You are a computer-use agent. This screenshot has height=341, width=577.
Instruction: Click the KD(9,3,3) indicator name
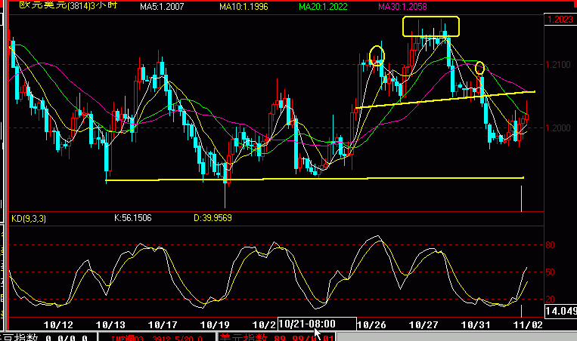[29, 219]
